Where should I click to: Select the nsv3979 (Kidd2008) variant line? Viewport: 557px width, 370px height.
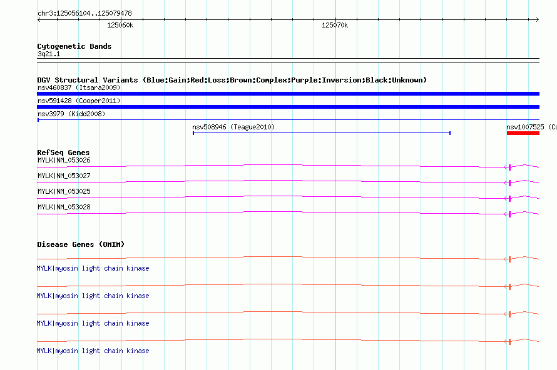pyautogui.click(x=288, y=120)
